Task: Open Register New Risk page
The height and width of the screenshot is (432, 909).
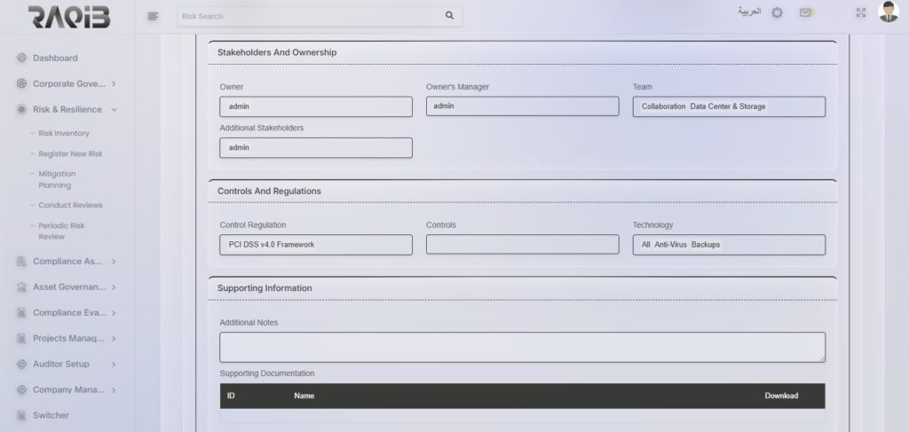Action: tap(70, 154)
